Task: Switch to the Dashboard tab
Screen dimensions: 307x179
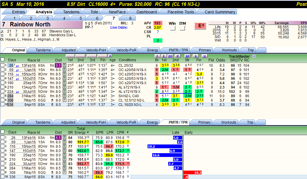Action: point(146,12)
